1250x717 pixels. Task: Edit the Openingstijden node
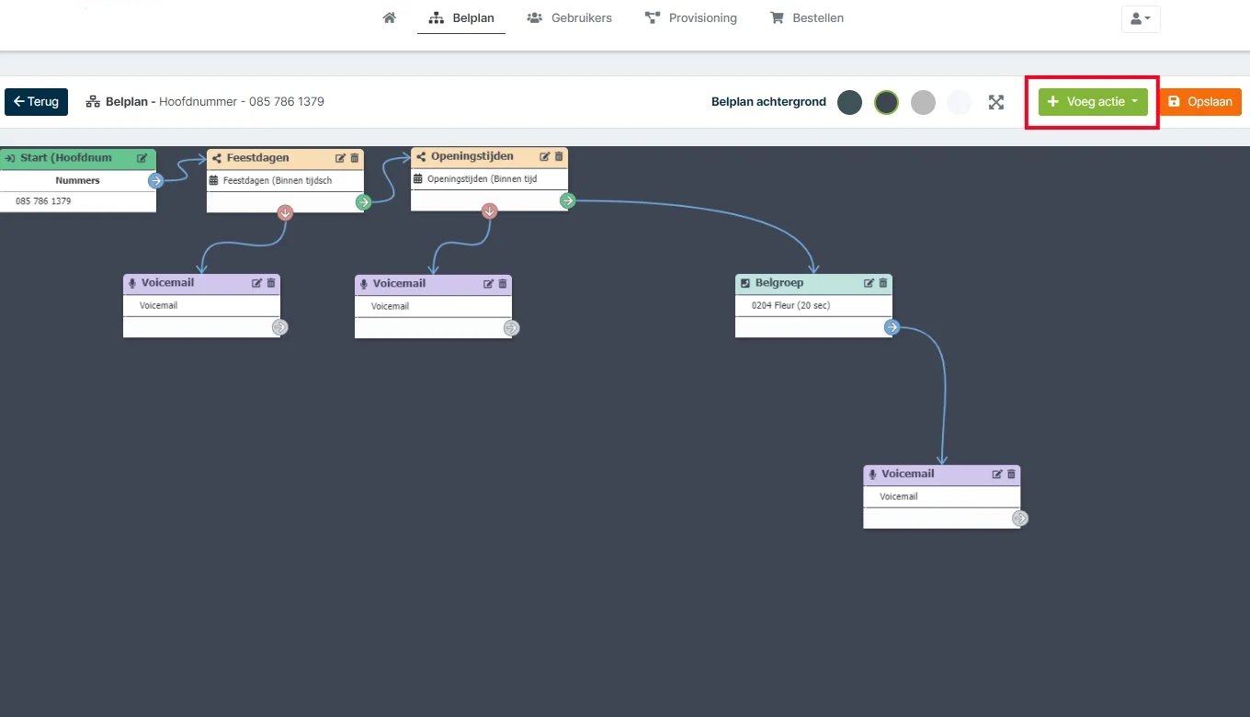click(x=544, y=156)
